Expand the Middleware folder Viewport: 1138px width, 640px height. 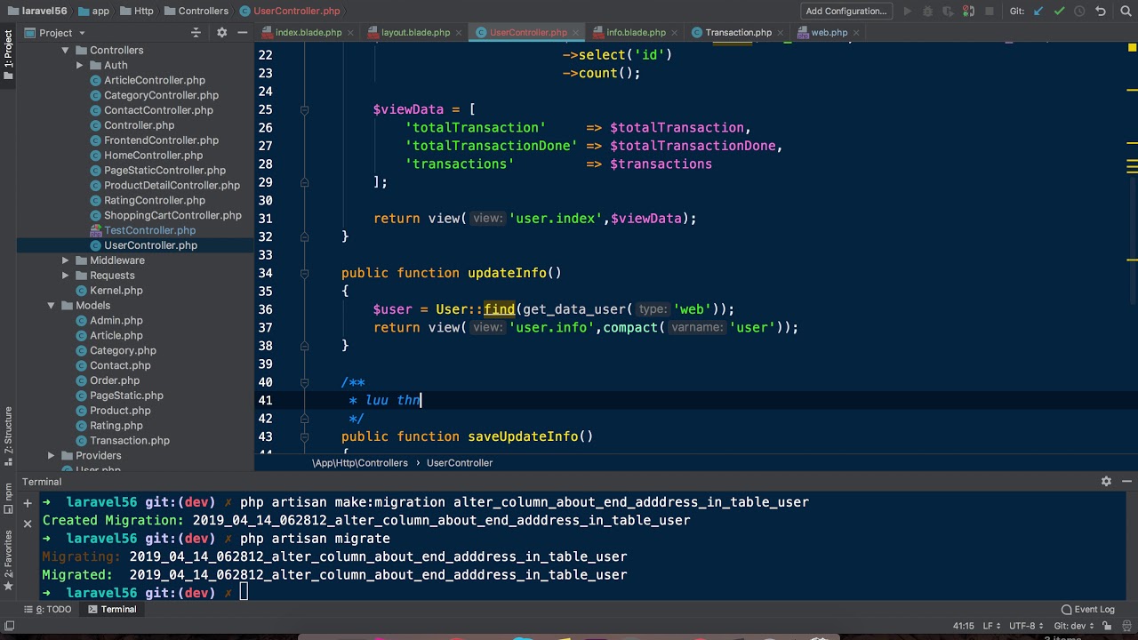click(65, 260)
